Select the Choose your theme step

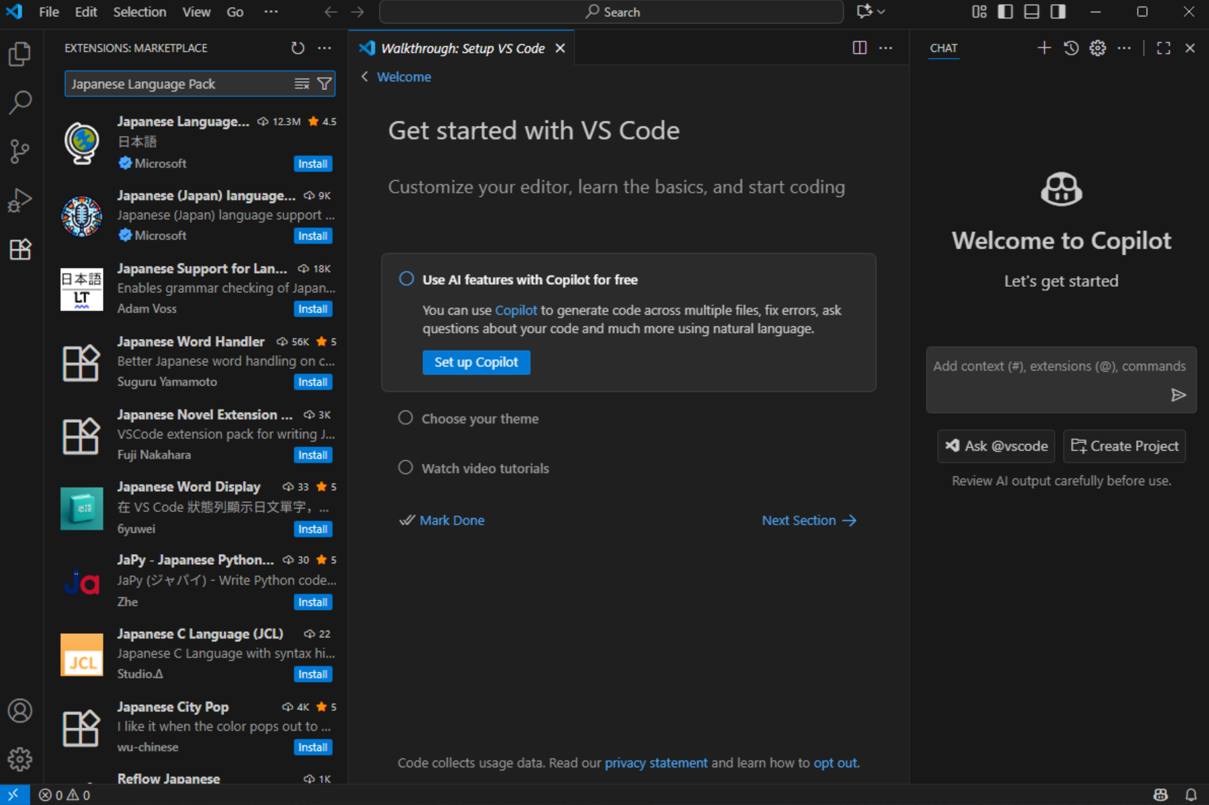click(480, 419)
